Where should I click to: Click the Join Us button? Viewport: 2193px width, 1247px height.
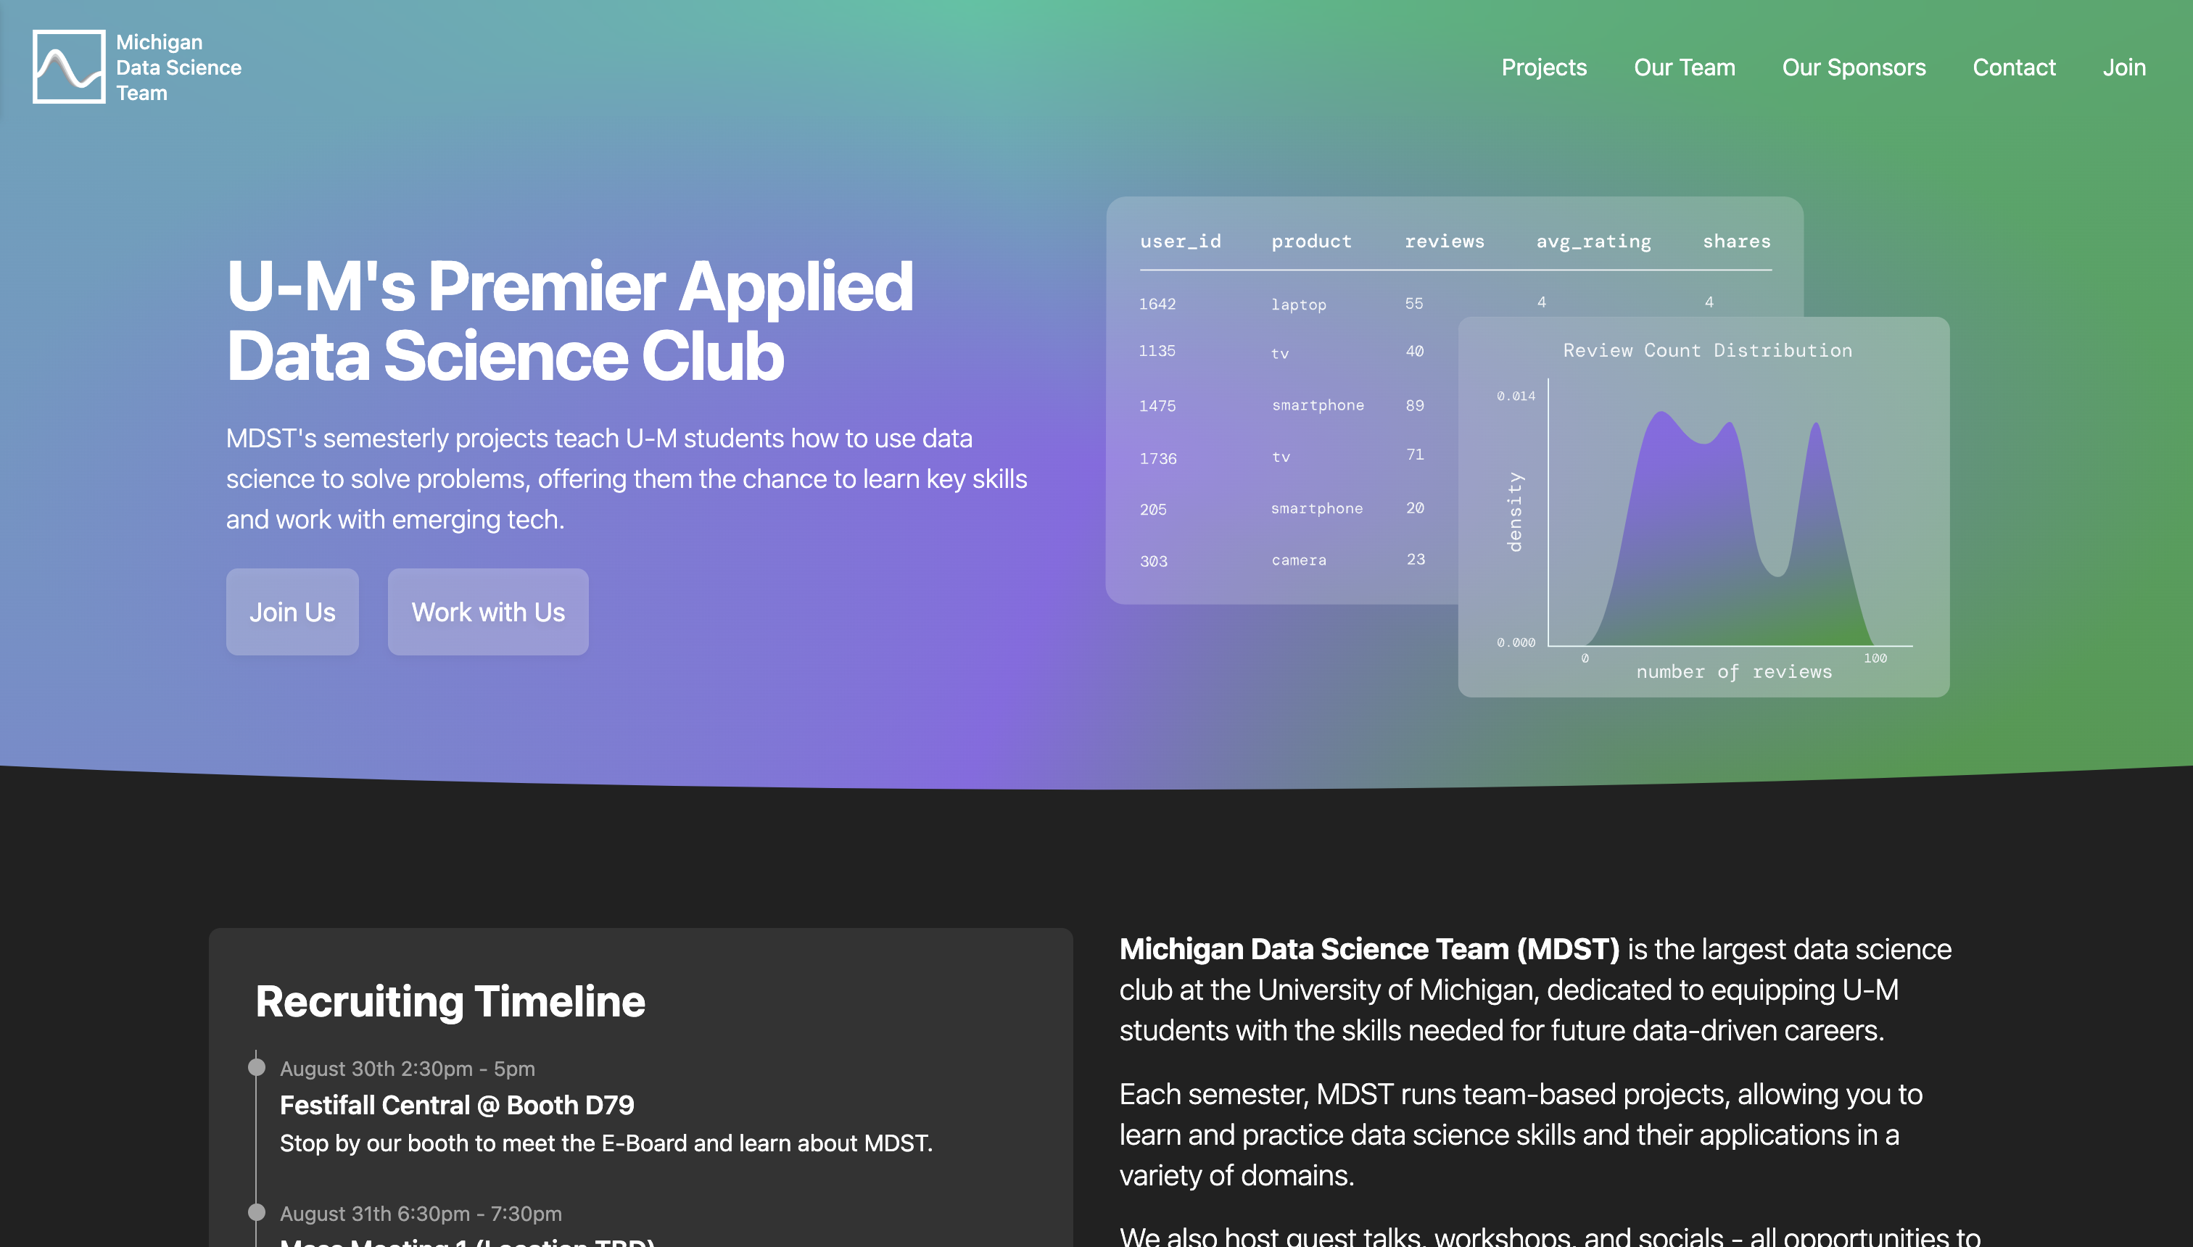point(292,611)
